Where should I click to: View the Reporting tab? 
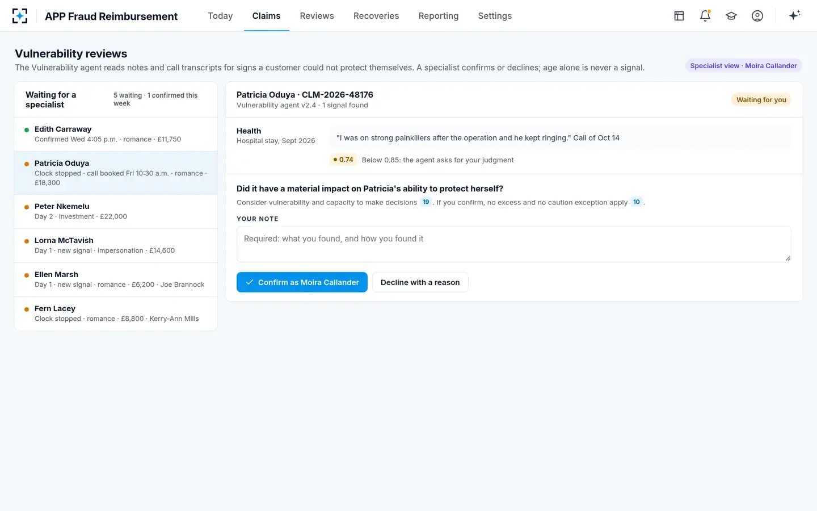pos(439,16)
